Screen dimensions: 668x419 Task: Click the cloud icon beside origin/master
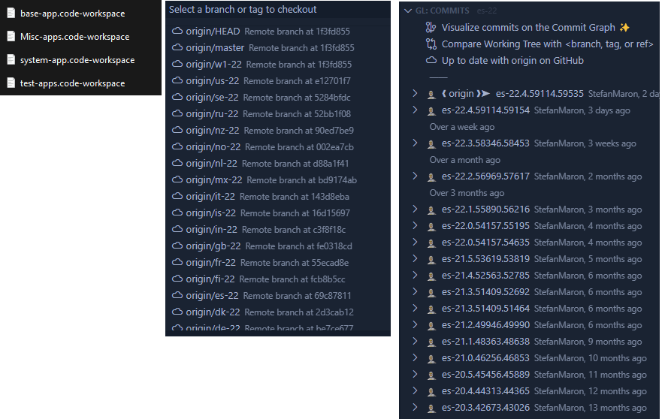pos(177,48)
